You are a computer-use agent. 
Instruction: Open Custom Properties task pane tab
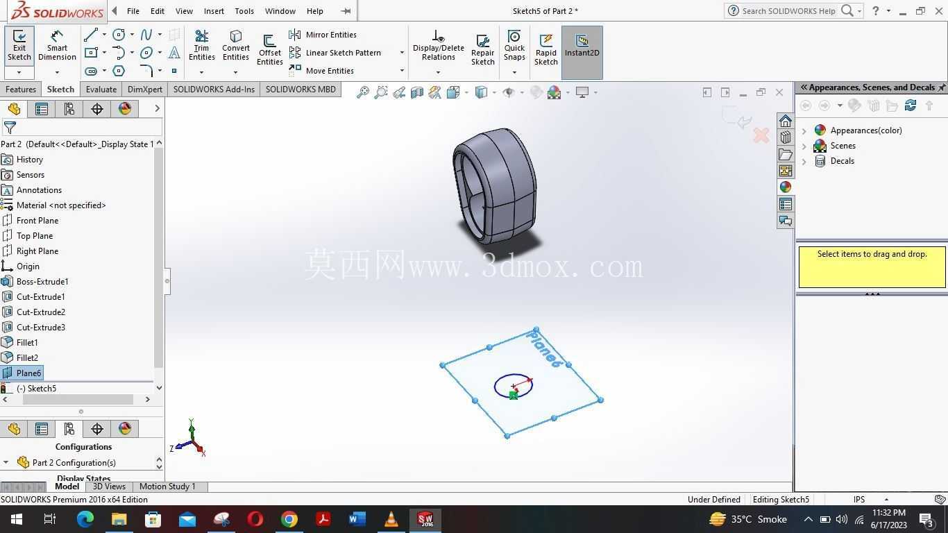tap(786, 204)
